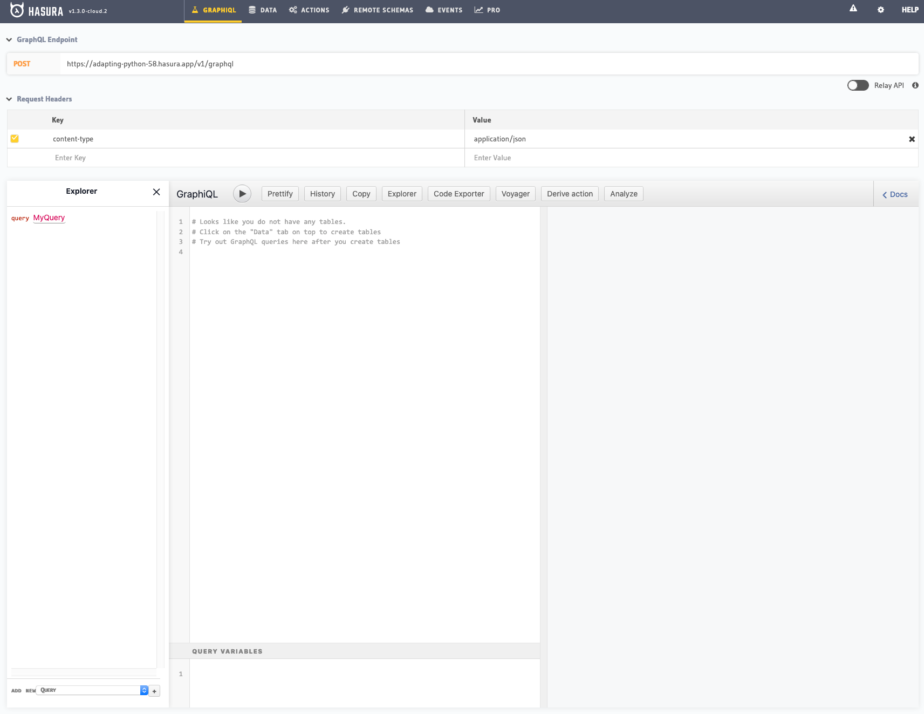The width and height of the screenshot is (924, 714).
Task: Click the Analyze button
Action: click(624, 194)
